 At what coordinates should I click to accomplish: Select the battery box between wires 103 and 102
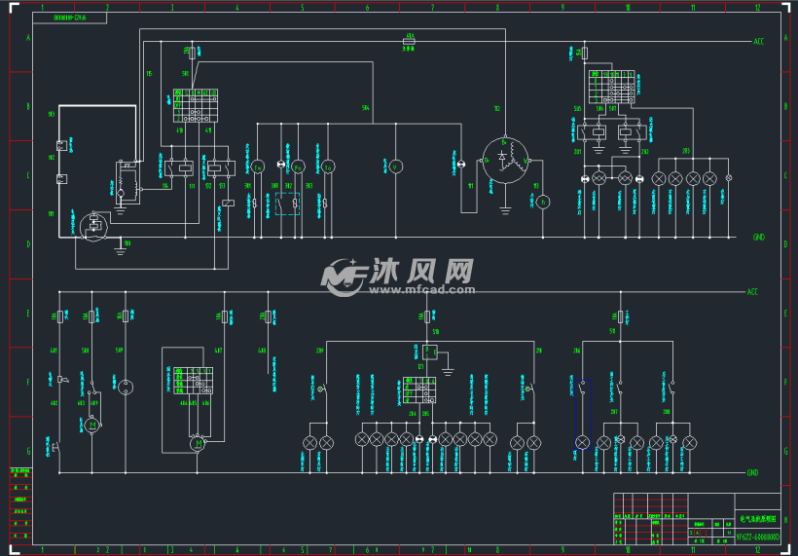61,146
